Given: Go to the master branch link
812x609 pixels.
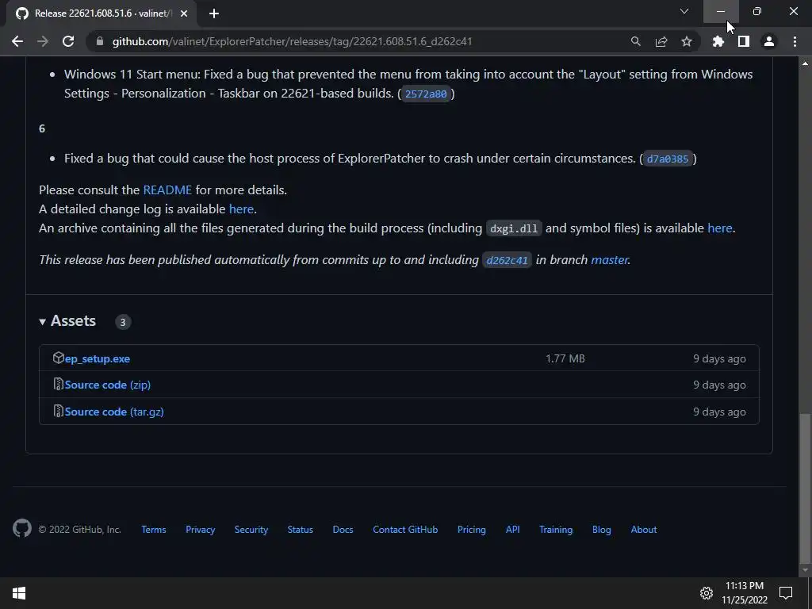Looking at the screenshot, I should pyautogui.click(x=610, y=260).
